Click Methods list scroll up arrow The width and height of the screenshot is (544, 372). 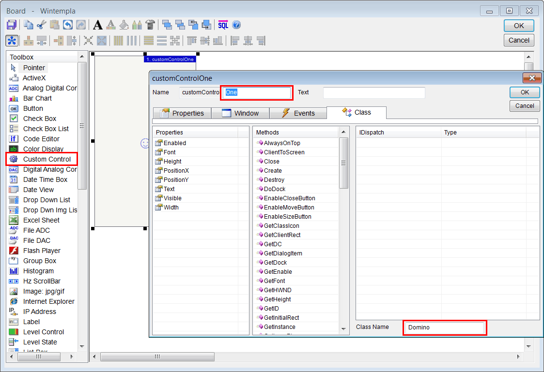(343, 132)
